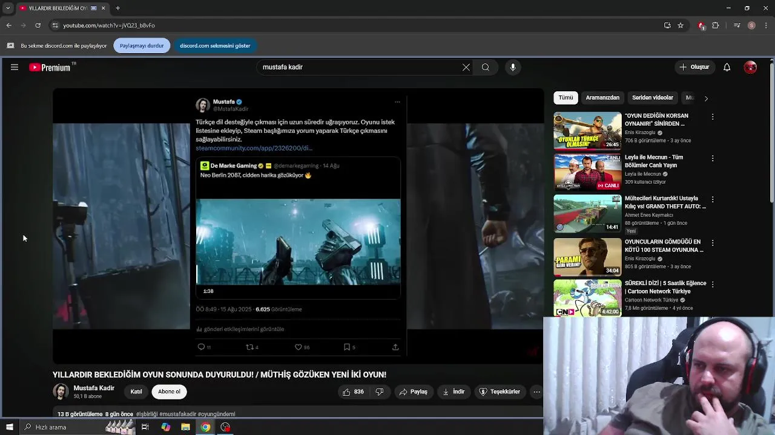
Task: Show more filter chips with right arrow
Action: (706, 98)
